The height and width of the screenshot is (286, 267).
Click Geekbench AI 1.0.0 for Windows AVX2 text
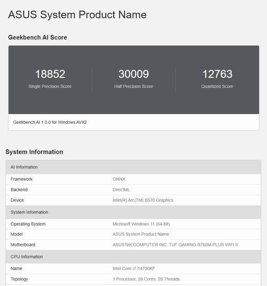(50, 122)
